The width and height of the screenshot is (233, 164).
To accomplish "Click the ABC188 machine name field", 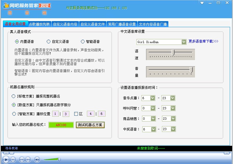I will coord(61,125).
